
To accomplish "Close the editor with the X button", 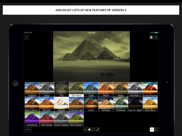I will 27,37.
